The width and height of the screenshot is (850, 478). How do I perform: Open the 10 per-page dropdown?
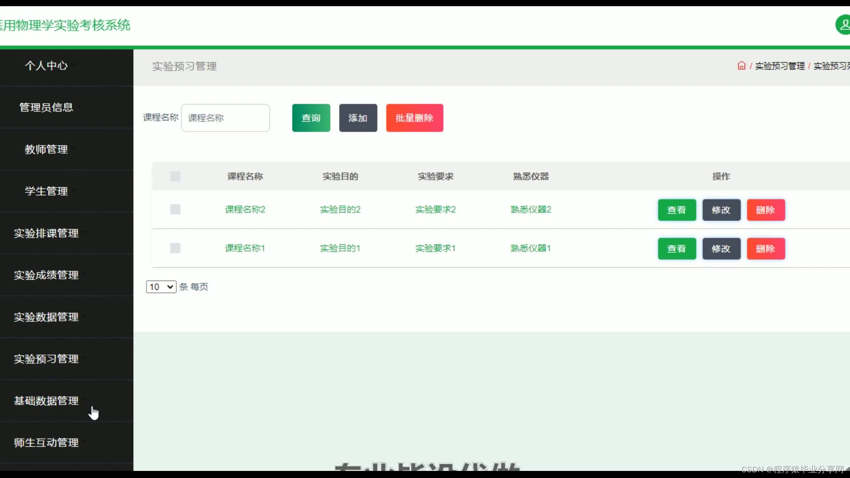tap(161, 287)
